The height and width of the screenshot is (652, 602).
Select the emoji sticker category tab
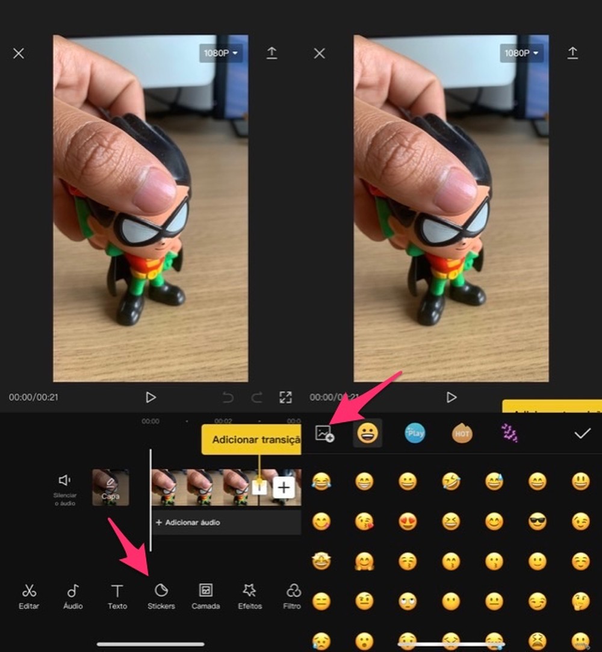tap(367, 433)
